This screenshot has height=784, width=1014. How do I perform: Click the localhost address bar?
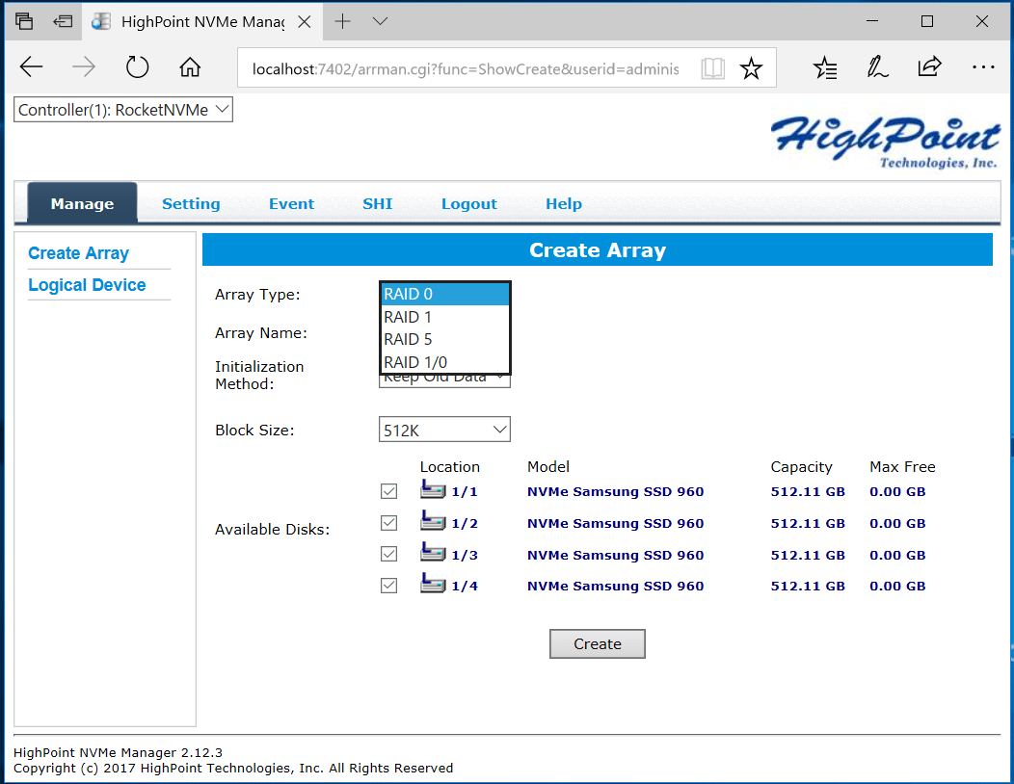466,68
